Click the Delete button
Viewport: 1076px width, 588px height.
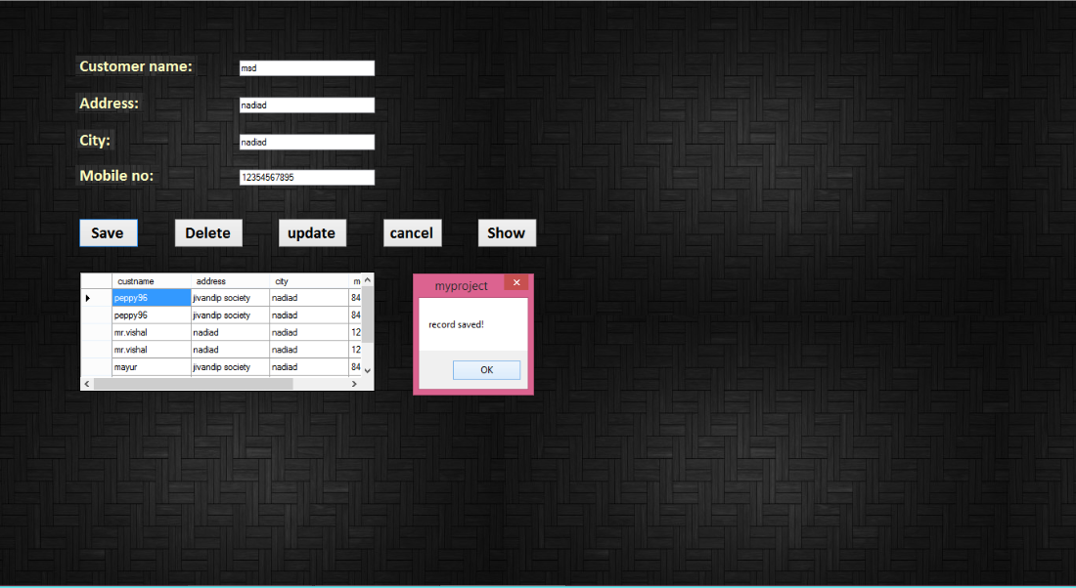(x=208, y=233)
